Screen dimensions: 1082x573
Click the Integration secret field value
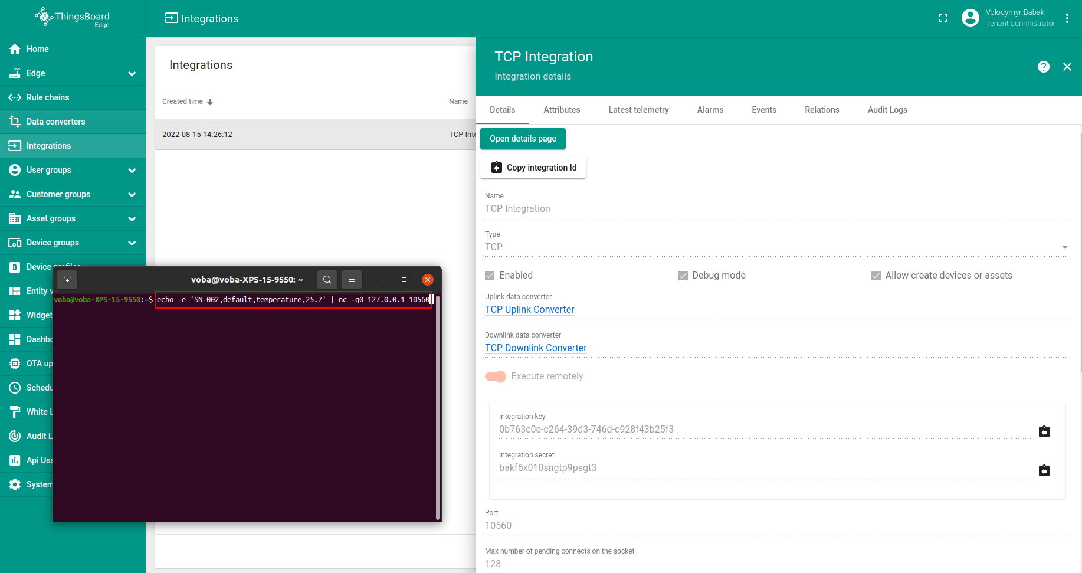click(765, 468)
